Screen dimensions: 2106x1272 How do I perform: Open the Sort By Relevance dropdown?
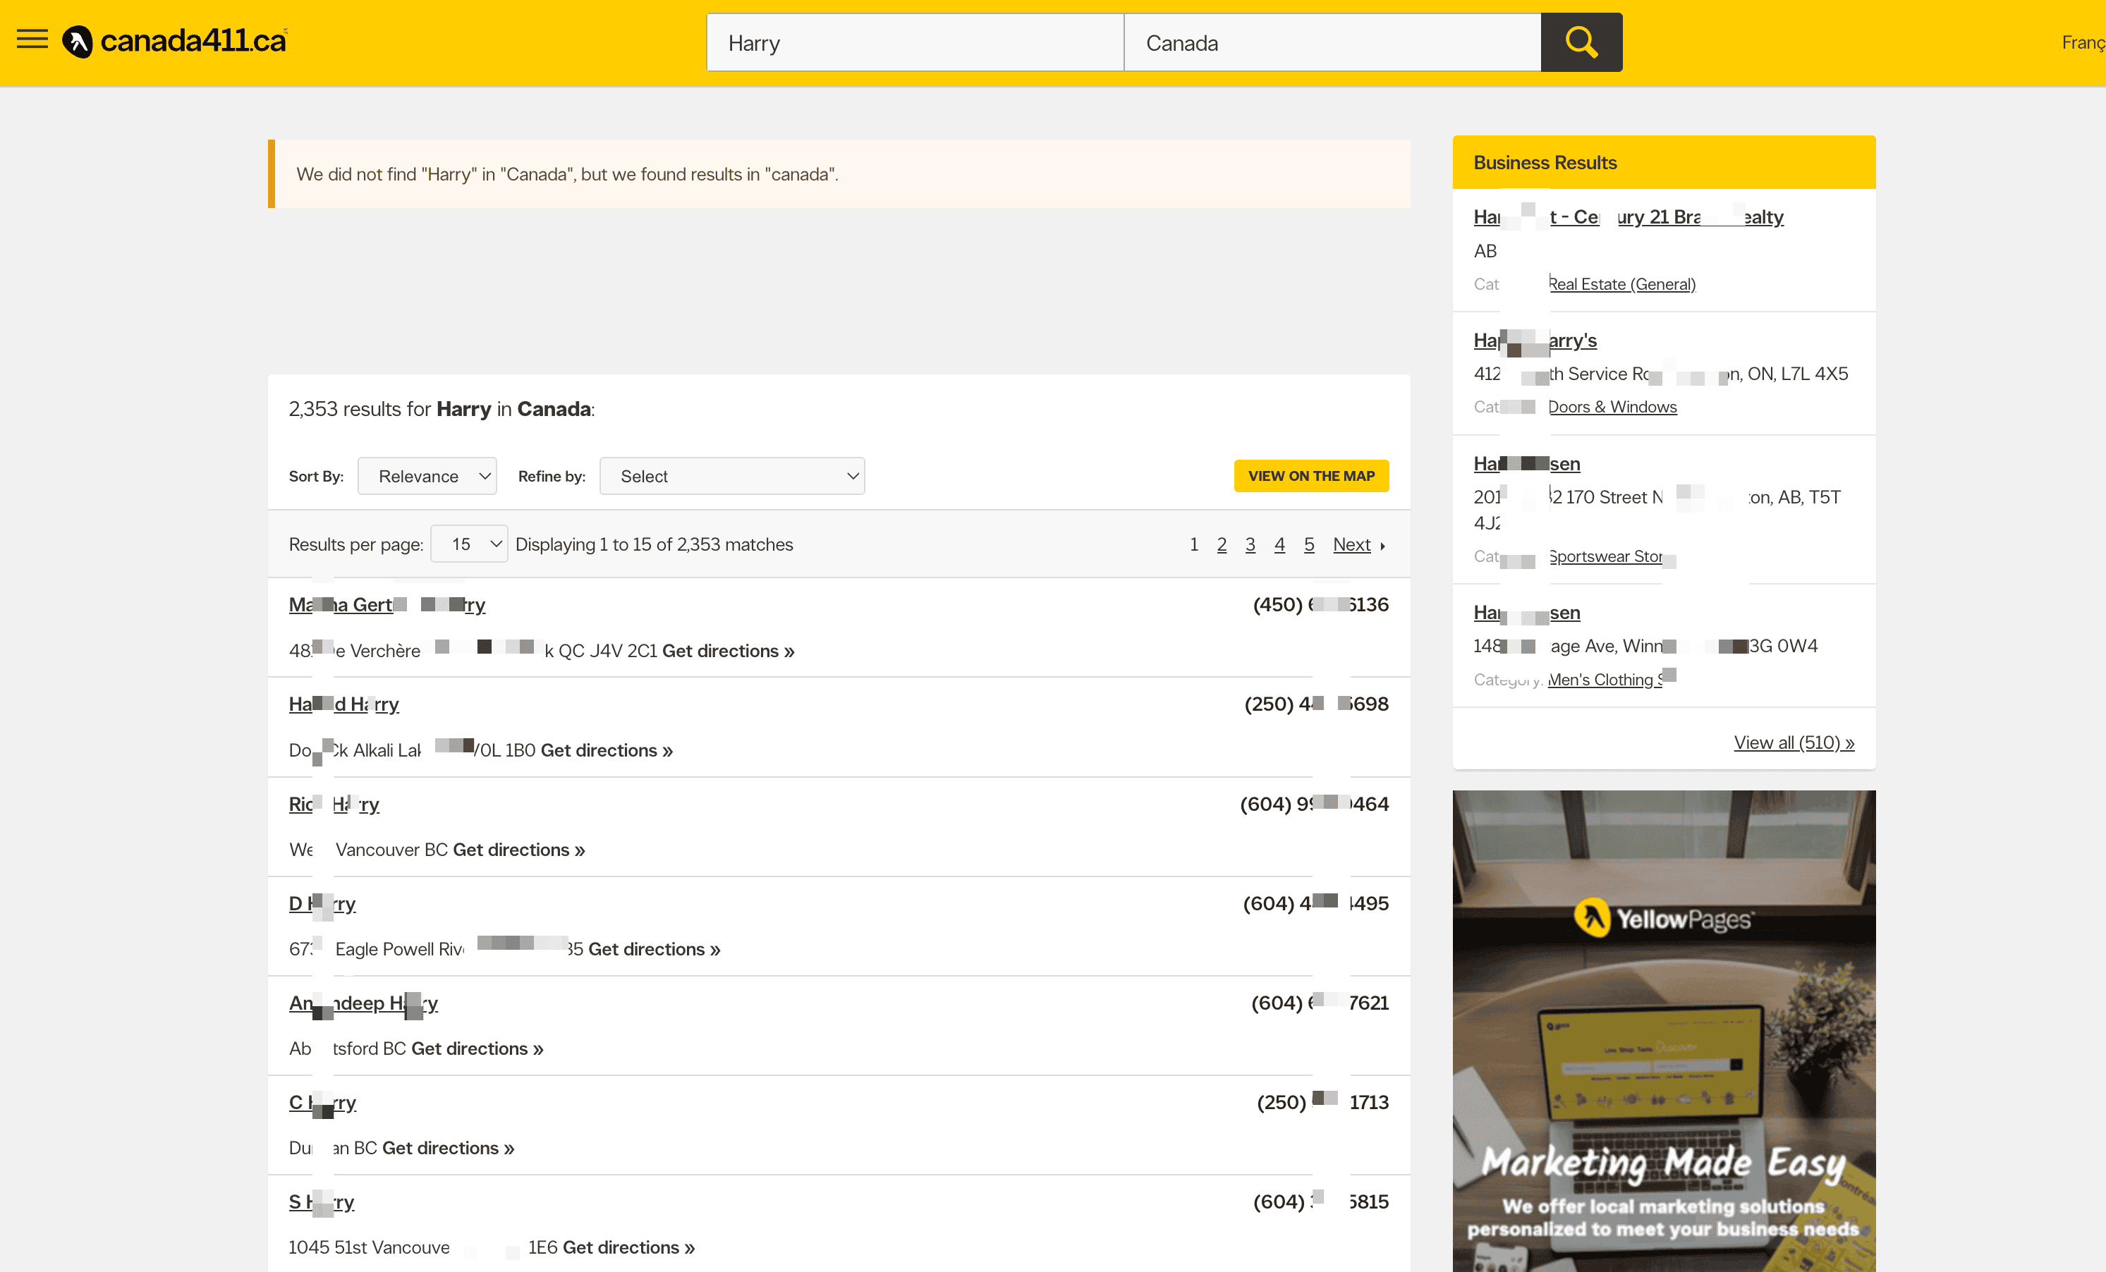click(427, 476)
